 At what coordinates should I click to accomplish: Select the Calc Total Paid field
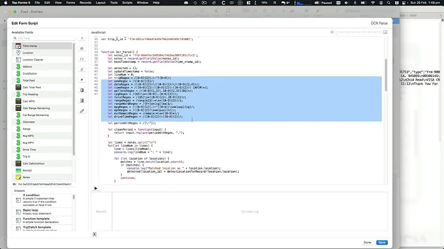[43, 88]
